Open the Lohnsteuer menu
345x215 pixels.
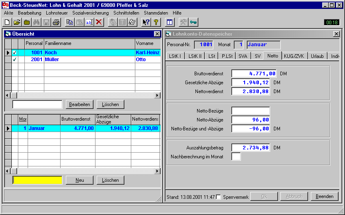57,13
